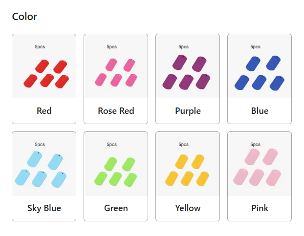Screen dimensions: 304x236
Task: Click the dark blue tags thumbnail
Action: (x=260, y=66)
